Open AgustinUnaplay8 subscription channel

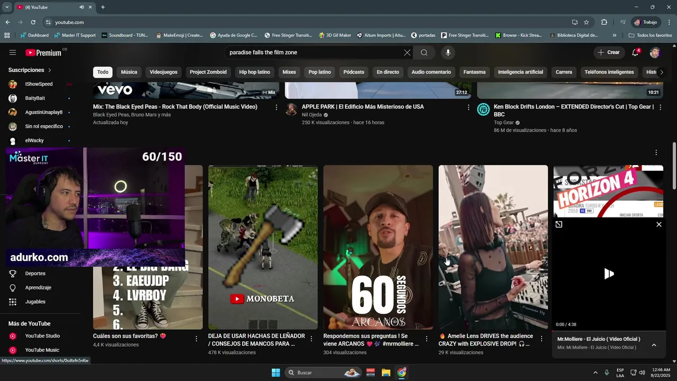40,112
